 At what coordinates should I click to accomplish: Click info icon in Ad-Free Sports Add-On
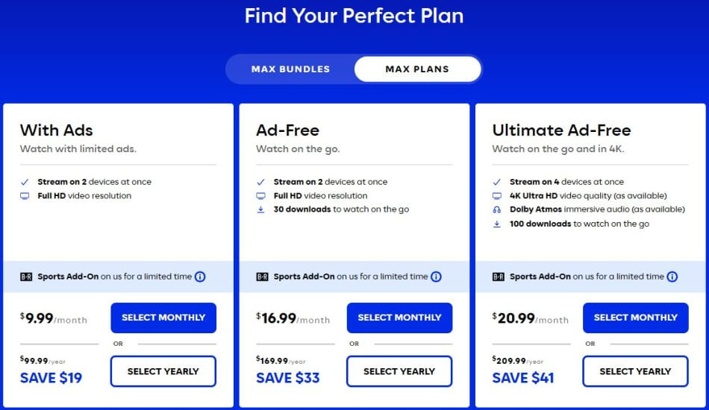point(436,277)
